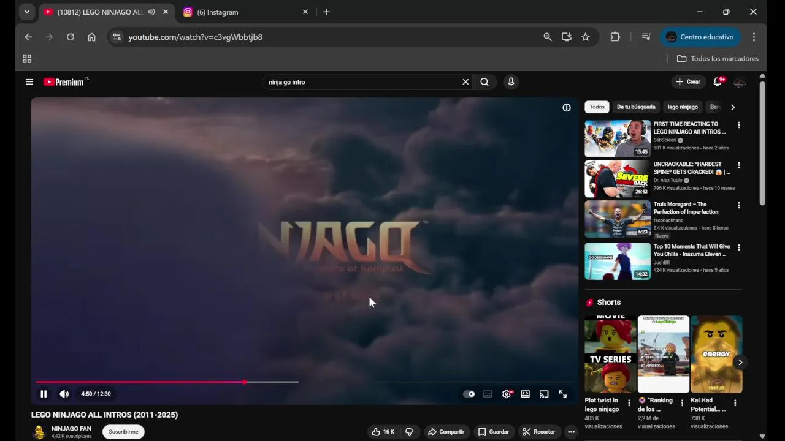This screenshot has height=441, width=785.
Task: Submit search with magnifier button
Action: pos(484,82)
